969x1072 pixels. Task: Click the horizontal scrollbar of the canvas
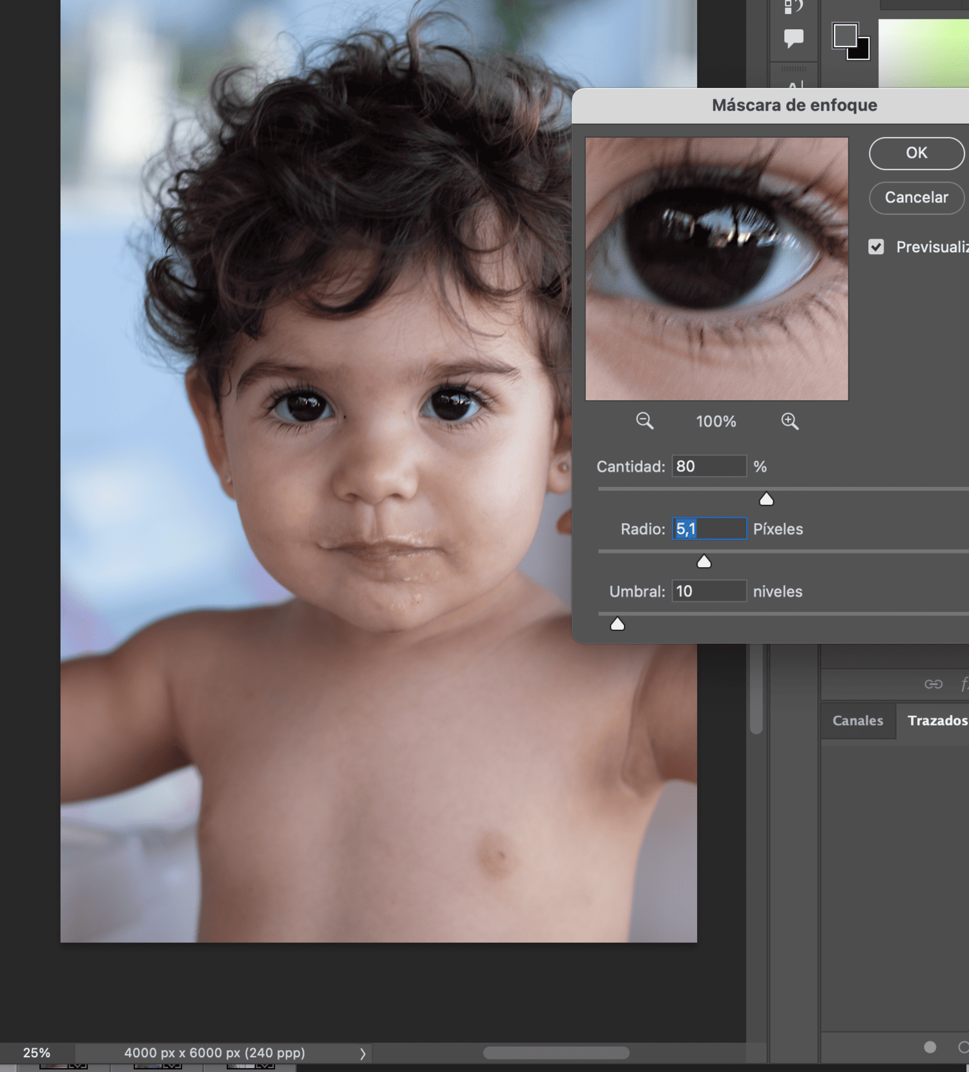point(556,1053)
